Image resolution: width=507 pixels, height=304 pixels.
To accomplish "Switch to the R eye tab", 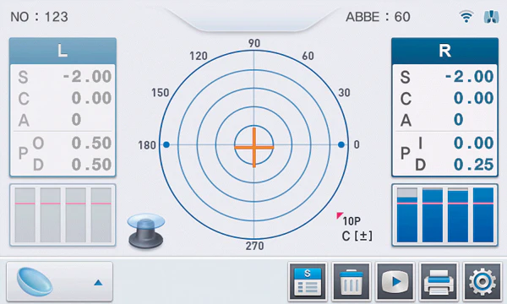I will point(444,51).
